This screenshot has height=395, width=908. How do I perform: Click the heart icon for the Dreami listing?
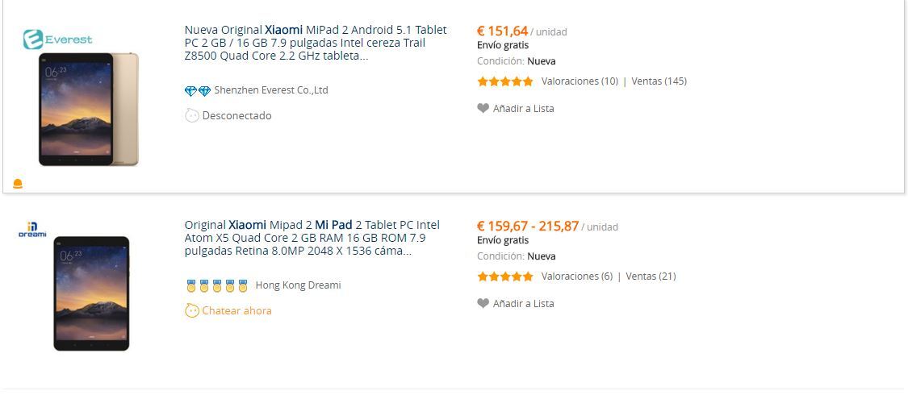(x=483, y=303)
